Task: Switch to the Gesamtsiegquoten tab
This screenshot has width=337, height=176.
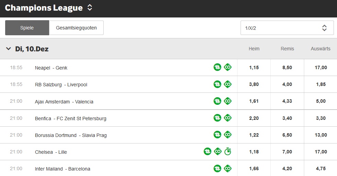Action: (x=76, y=28)
